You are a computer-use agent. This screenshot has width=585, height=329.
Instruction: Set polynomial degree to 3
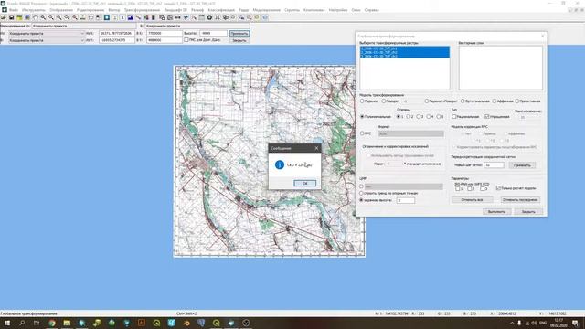pos(419,117)
